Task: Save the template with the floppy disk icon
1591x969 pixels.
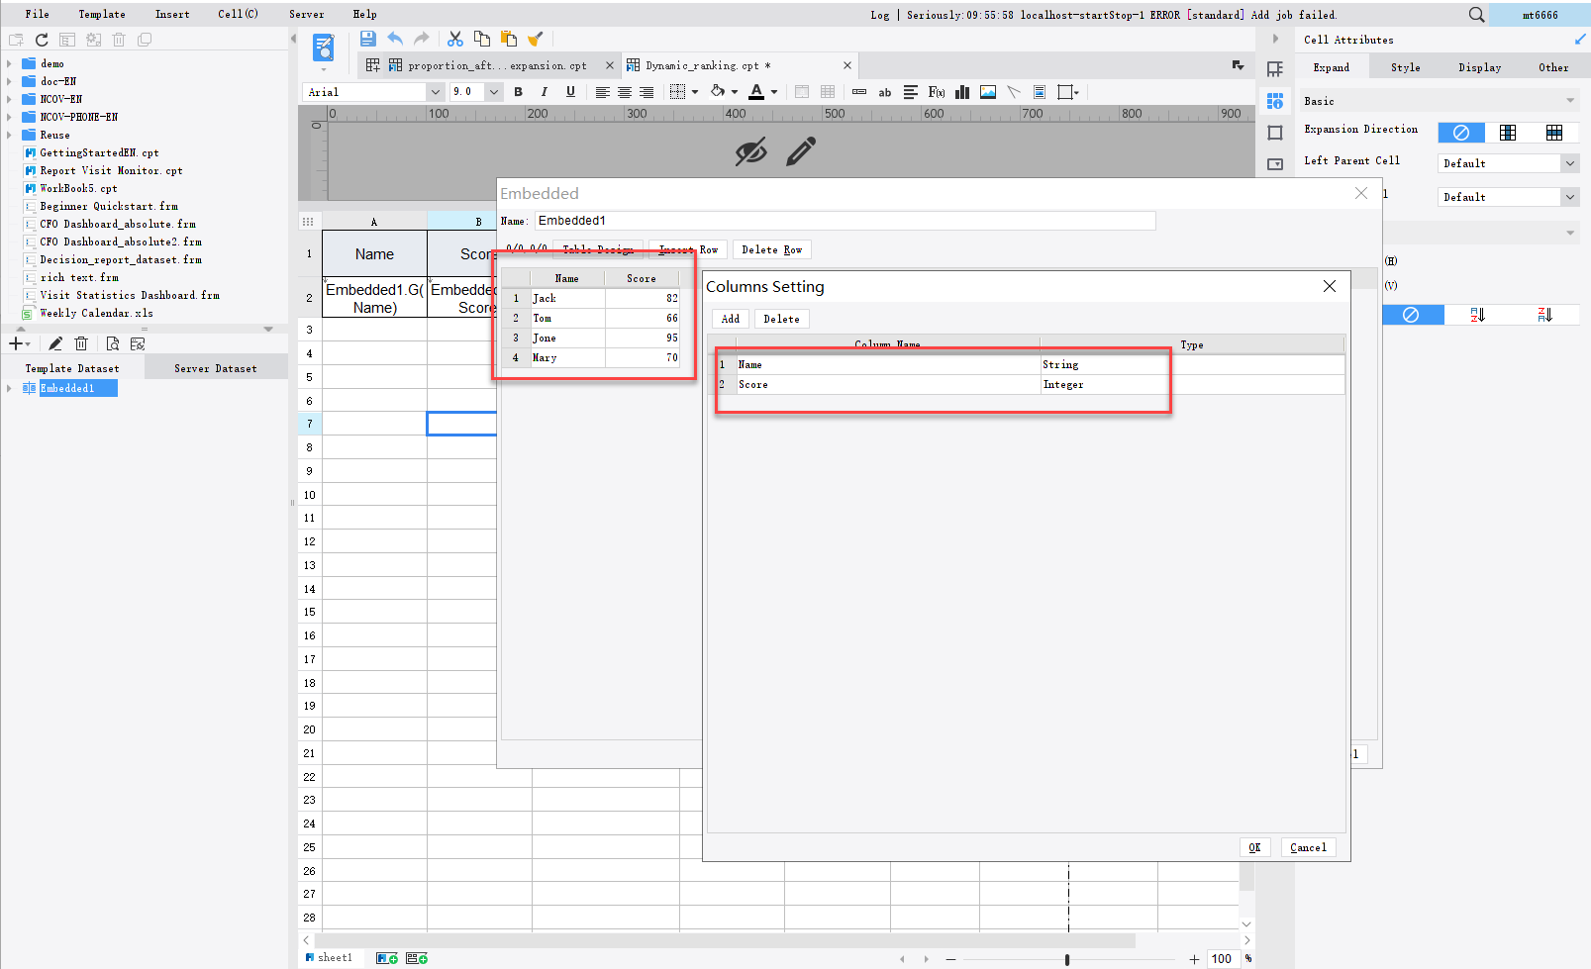Action: [368, 39]
